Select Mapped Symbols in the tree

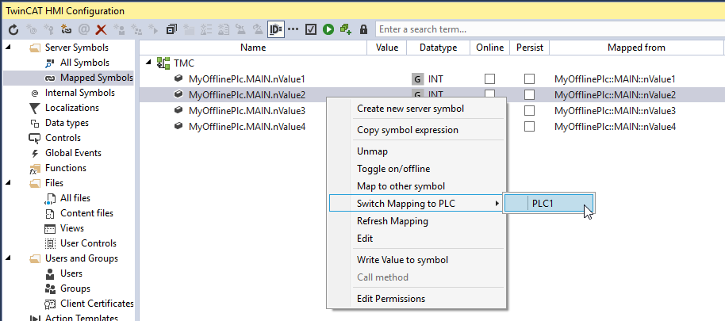click(x=97, y=78)
